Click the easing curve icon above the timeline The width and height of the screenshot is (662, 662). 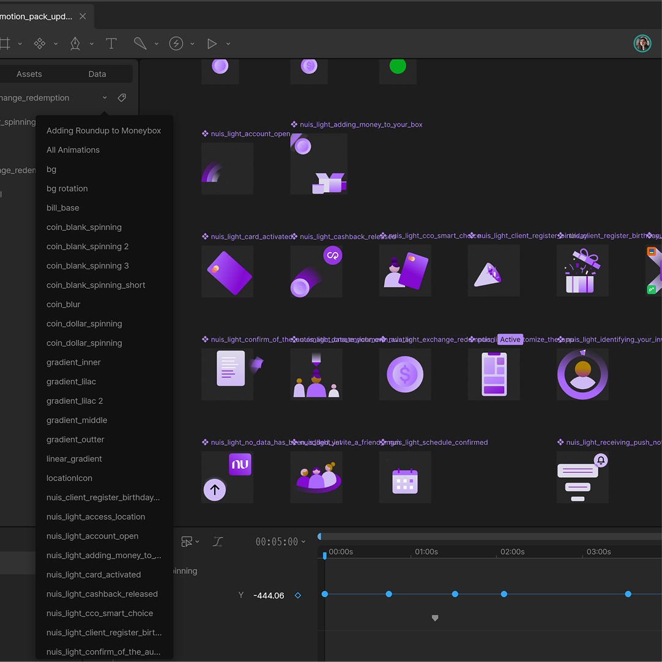[218, 541]
